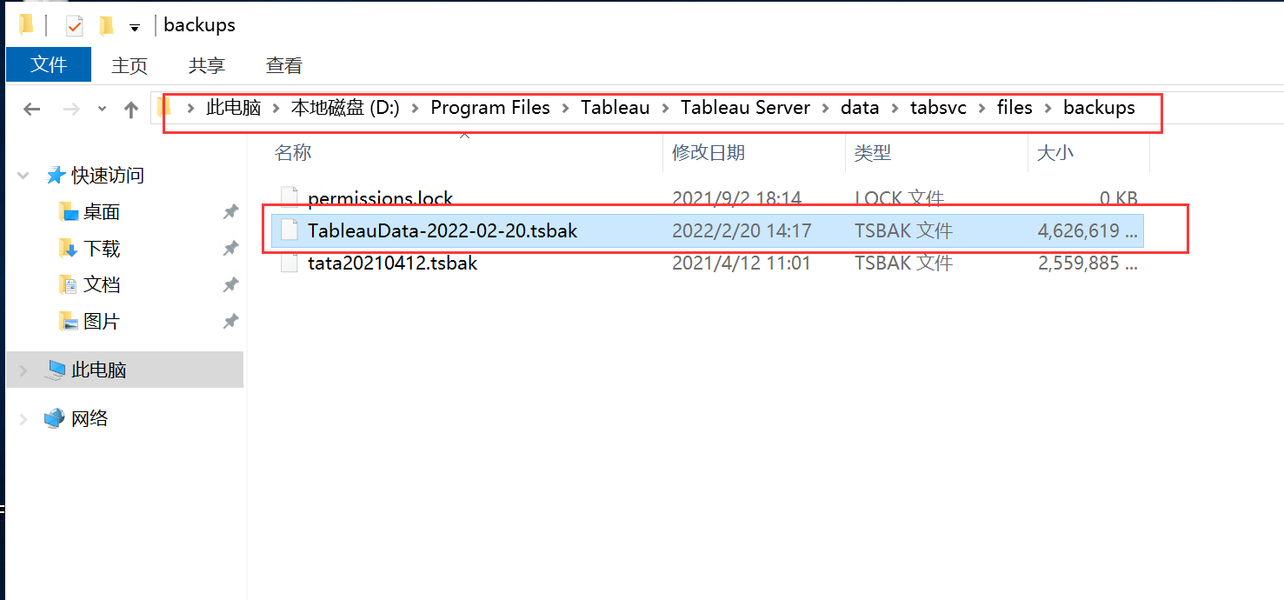
Task: Expand the 网络 tree node
Action: [x=23, y=419]
